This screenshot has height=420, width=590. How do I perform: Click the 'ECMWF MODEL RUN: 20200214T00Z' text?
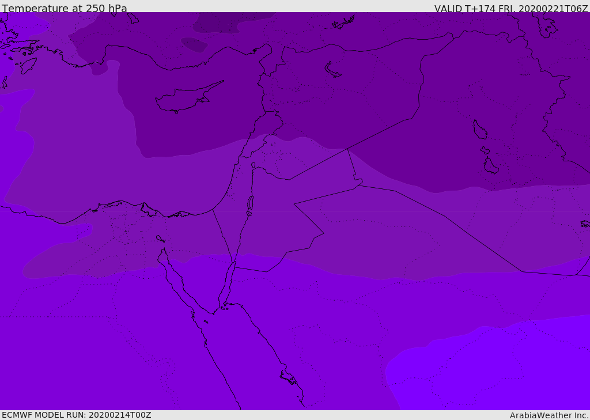tap(77, 415)
